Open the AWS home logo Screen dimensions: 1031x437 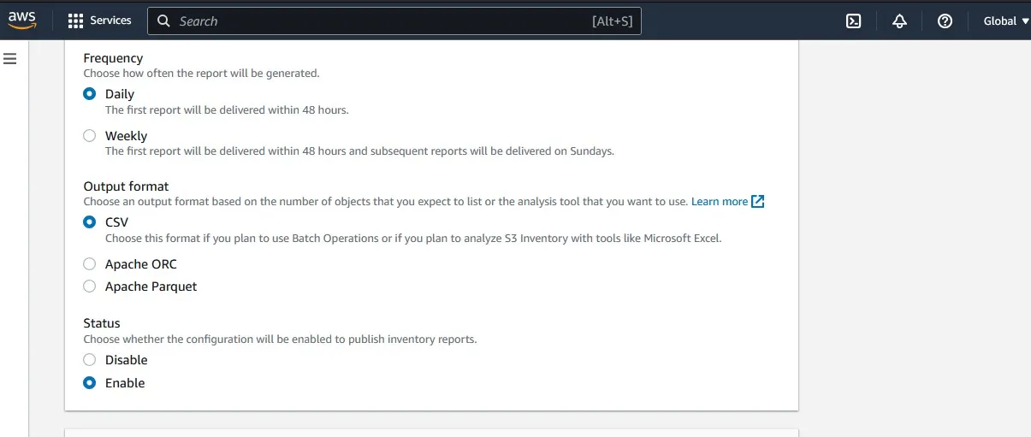point(22,21)
